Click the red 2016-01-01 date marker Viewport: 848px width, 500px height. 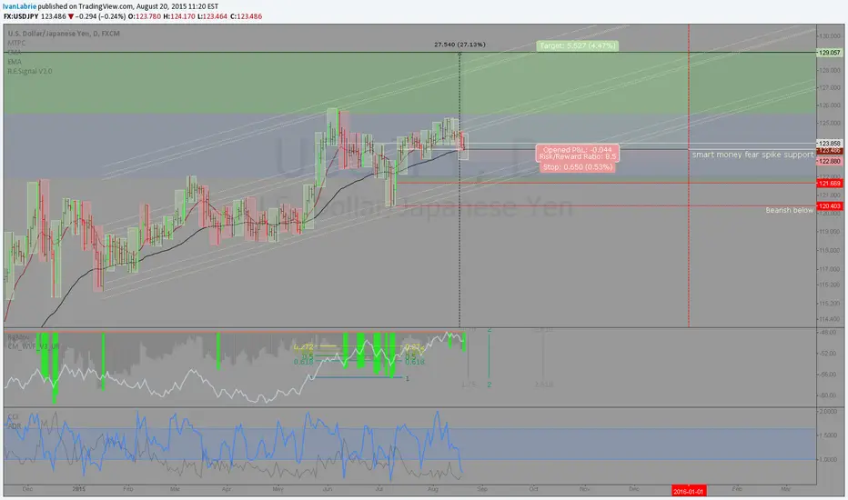click(689, 491)
